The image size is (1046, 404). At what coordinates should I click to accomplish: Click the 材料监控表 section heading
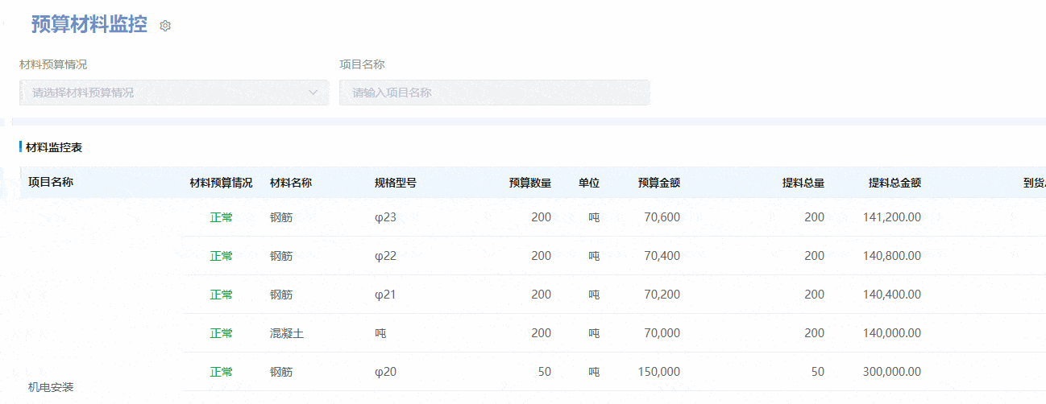54,147
